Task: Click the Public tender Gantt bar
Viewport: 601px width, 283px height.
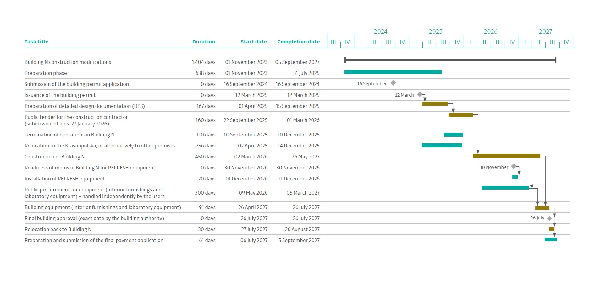Action: [x=460, y=115]
